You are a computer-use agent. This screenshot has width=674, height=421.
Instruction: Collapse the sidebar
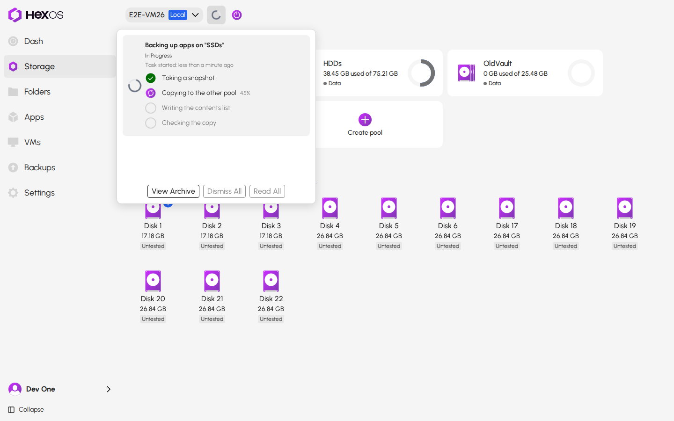tap(26, 410)
